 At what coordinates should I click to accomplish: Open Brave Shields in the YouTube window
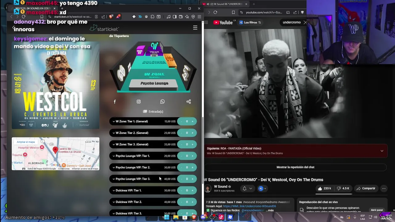point(302,12)
